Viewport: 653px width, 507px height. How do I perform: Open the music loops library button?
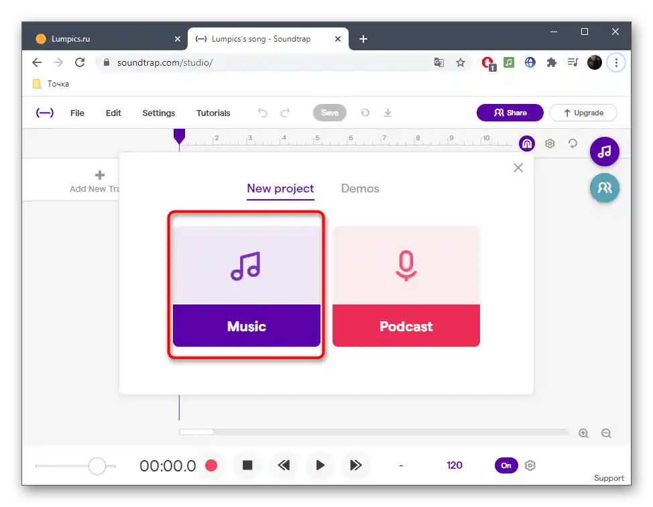click(x=604, y=151)
